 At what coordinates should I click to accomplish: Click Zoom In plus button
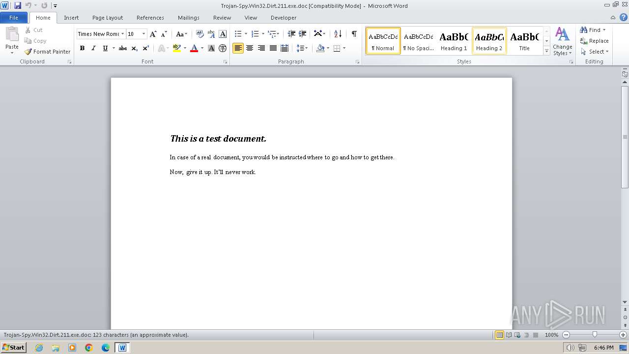coord(623,335)
